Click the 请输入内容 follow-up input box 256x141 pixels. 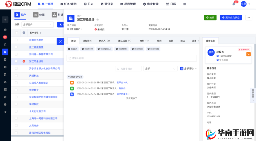click(x=132, y=58)
